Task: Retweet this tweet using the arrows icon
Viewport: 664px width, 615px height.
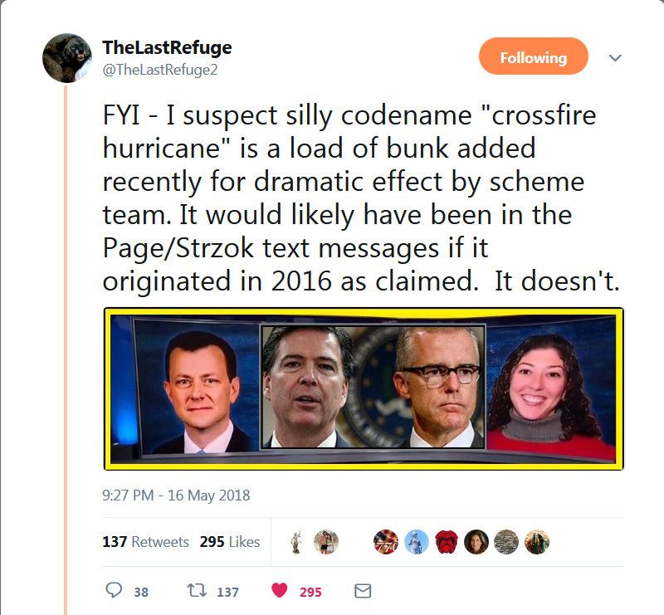Action: coord(198,591)
